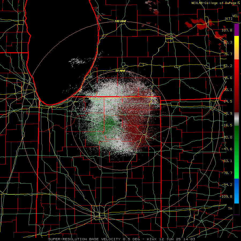Click the [KT] units label
Screen dimensions: 241x241
(229, 18)
